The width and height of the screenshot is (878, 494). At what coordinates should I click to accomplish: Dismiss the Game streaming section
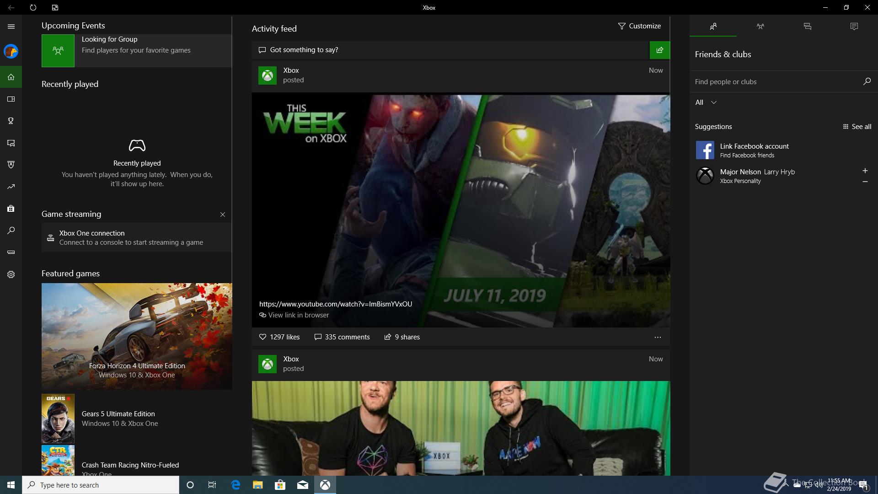[x=223, y=215]
